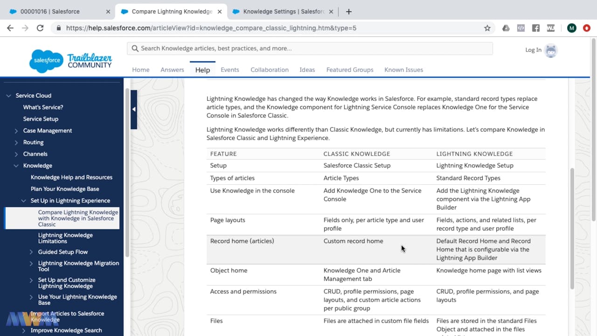Click the Log In link
This screenshot has height=336, width=597.
click(533, 50)
